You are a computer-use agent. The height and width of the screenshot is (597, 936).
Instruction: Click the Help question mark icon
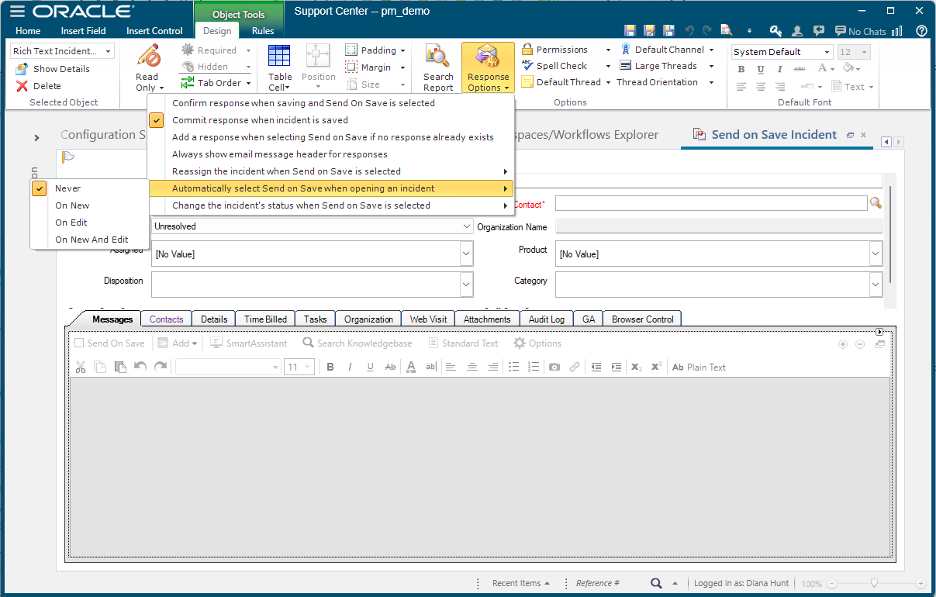[x=921, y=31]
